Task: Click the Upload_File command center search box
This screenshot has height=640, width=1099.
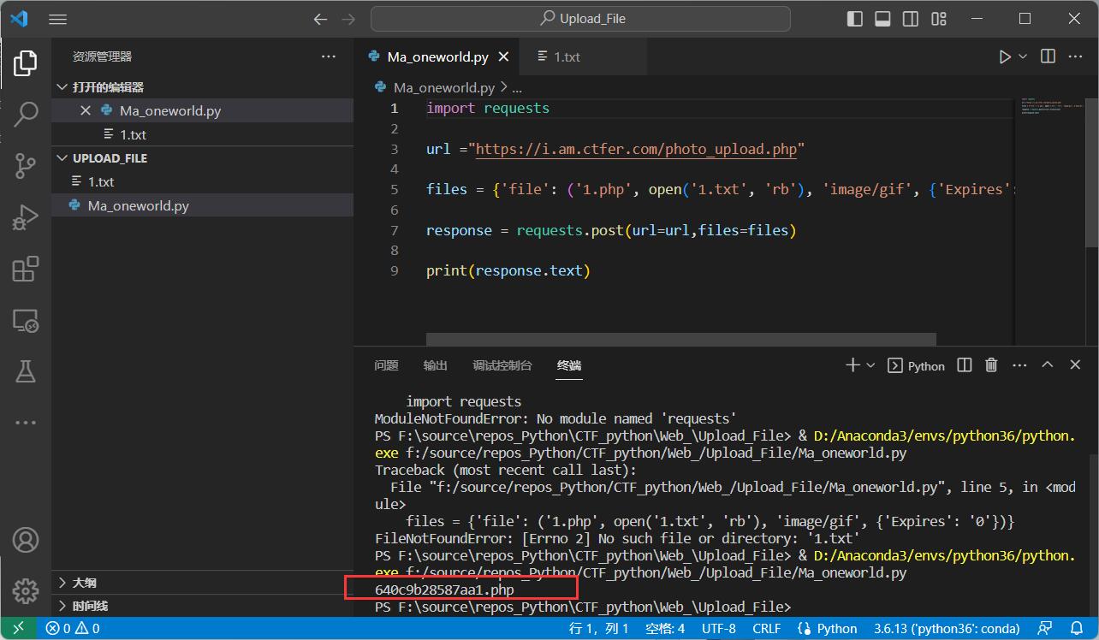Action: 580,19
